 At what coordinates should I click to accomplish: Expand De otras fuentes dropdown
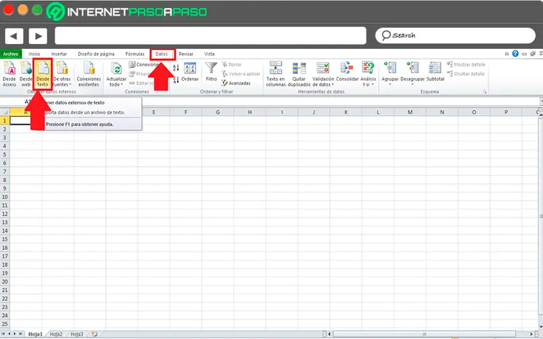(71, 84)
